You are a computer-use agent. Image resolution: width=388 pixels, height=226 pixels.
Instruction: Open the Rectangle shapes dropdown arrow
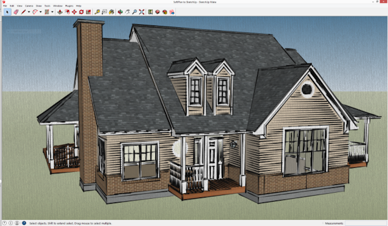[x=52, y=12]
